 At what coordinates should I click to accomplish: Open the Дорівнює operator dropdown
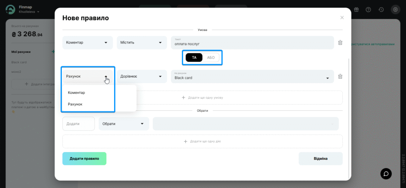[142, 76]
